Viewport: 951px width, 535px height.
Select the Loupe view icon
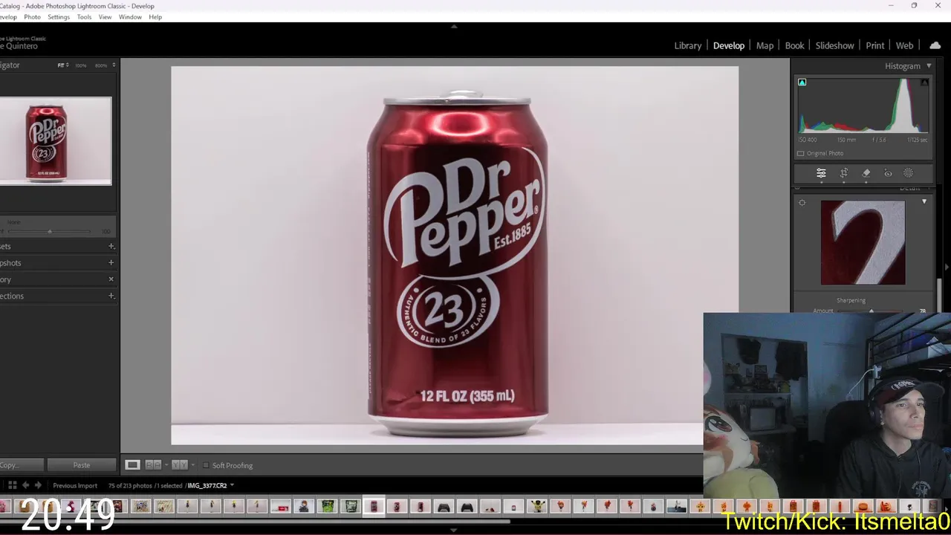(132, 465)
